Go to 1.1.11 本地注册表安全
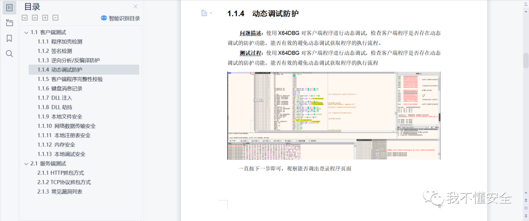The width and height of the screenshot is (529, 221). pyautogui.click(x=64, y=136)
